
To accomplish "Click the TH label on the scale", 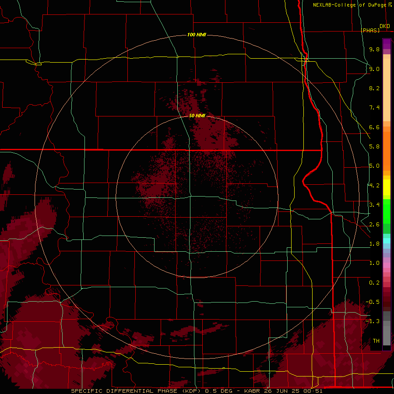I will (376, 341).
